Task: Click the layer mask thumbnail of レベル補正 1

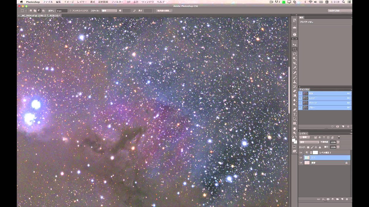Action: click(x=315, y=153)
